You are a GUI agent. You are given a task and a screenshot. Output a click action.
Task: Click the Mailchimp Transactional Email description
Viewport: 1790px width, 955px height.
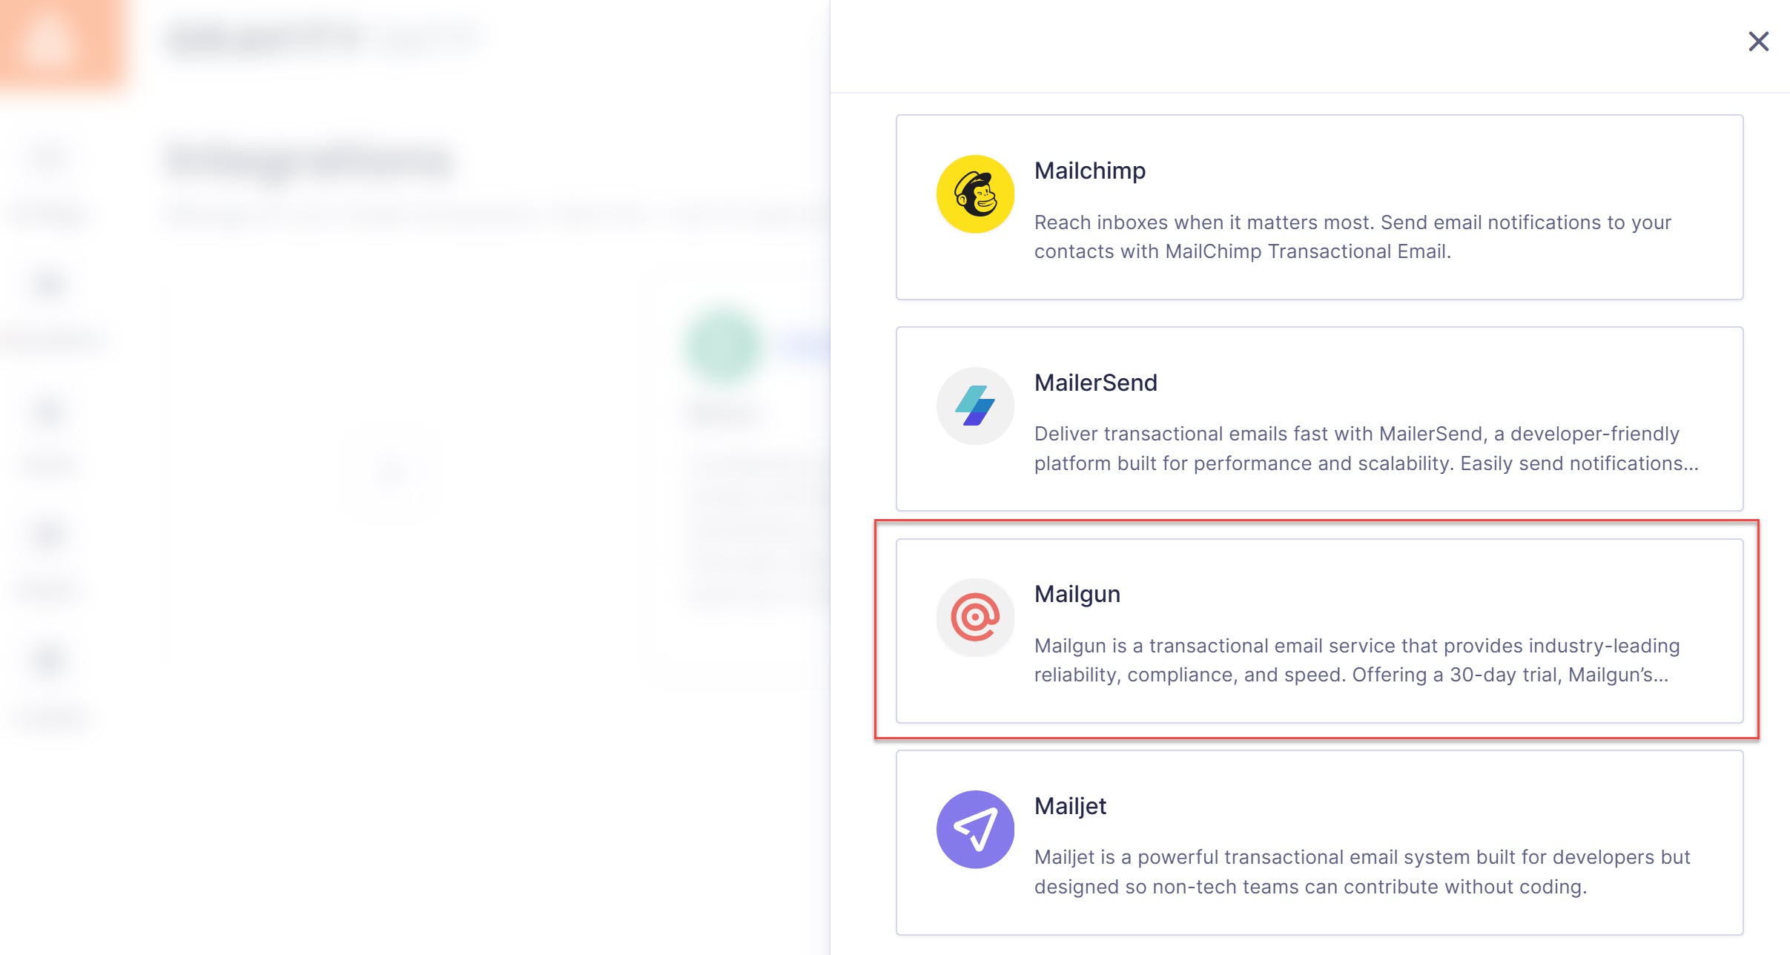pos(1353,237)
